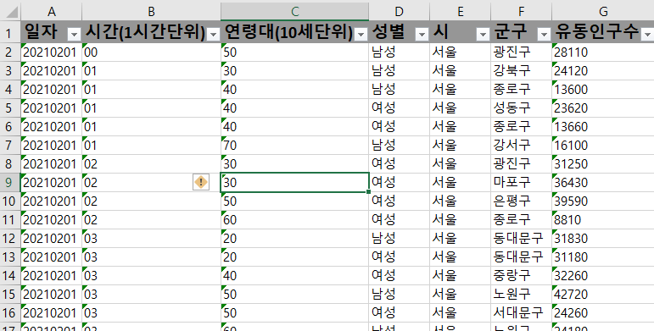Open the 유동인구수 filter dropdown
Viewport: 654px width, 331px height.
(x=648, y=35)
